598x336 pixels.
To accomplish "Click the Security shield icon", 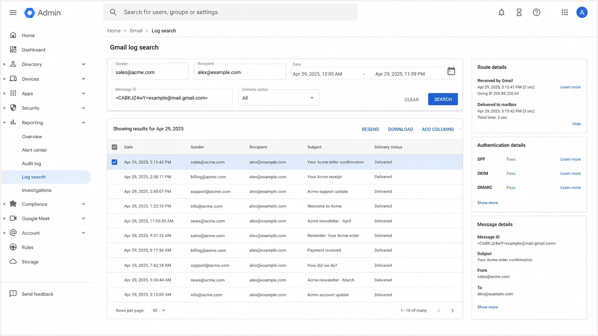I will point(13,108).
